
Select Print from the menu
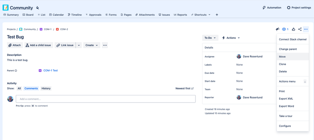pyautogui.click(x=293, y=91)
